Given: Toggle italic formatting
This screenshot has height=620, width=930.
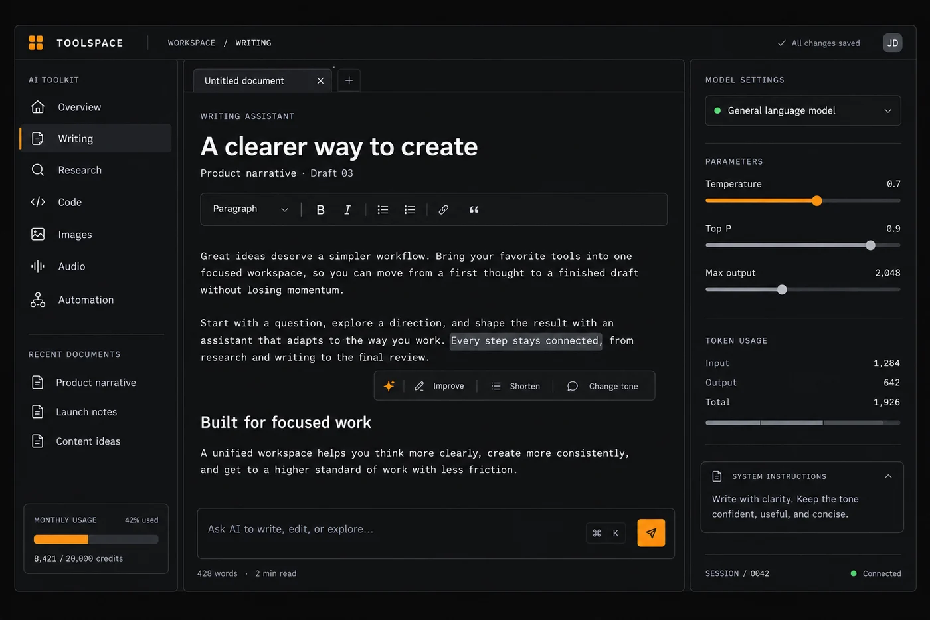Looking at the screenshot, I should click(347, 209).
